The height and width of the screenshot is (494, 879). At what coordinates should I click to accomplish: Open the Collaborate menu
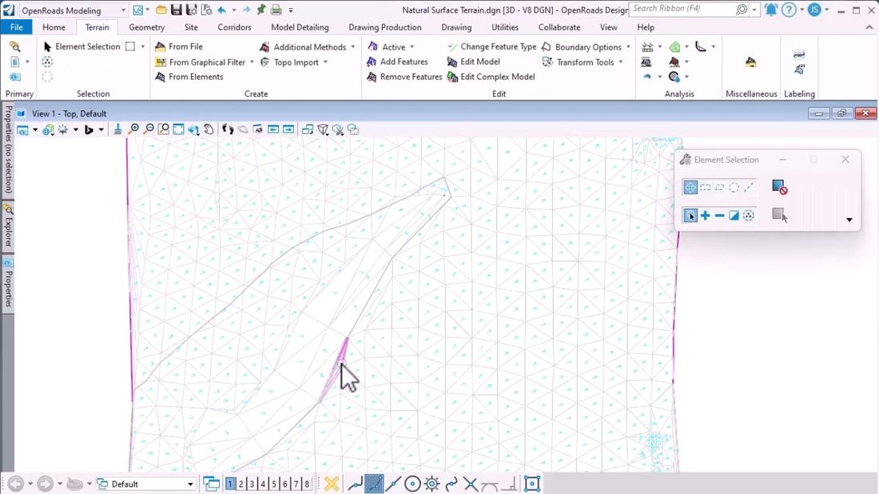tap(558, 26)
